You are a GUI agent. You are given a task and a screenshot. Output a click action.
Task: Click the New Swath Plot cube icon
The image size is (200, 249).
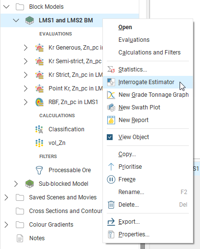tap(111, 107)
